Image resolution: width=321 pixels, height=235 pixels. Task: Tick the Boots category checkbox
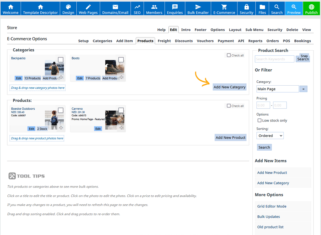(x=121, y=60)
